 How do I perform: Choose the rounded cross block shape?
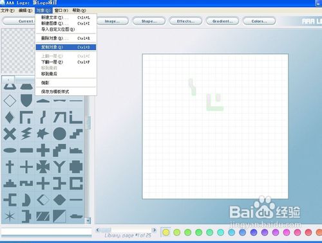point(76,167)
